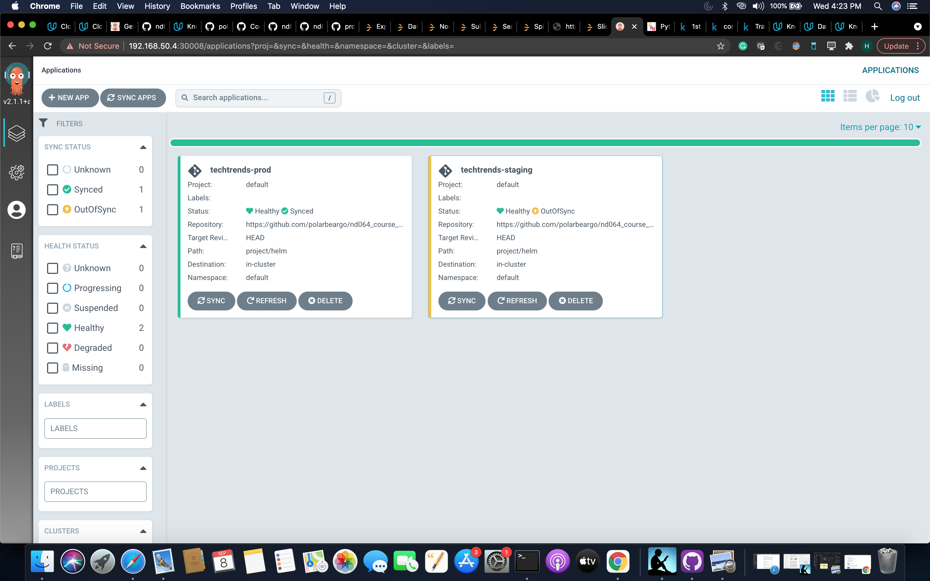The image size is (930, 581).
Task: Switch to summary pie chart view
Action: tap(872, 96)
